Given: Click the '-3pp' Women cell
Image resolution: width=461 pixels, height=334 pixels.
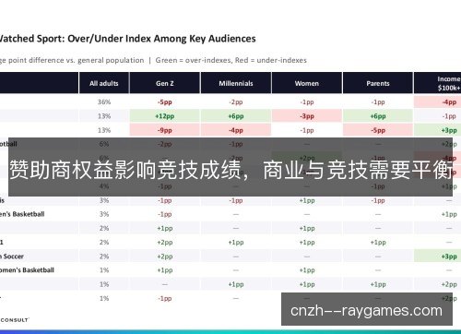Looking at the screenshot, I should [307, 116].
